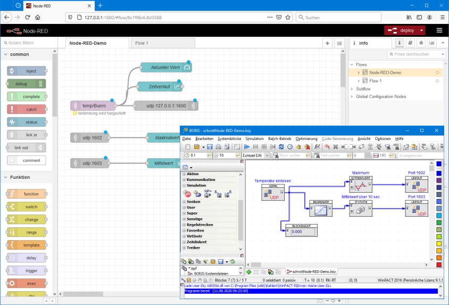The height and width of the screenshot is (305, 449).
Task: Open the Node-RED hamburger menu
Action: pos(439,30)
